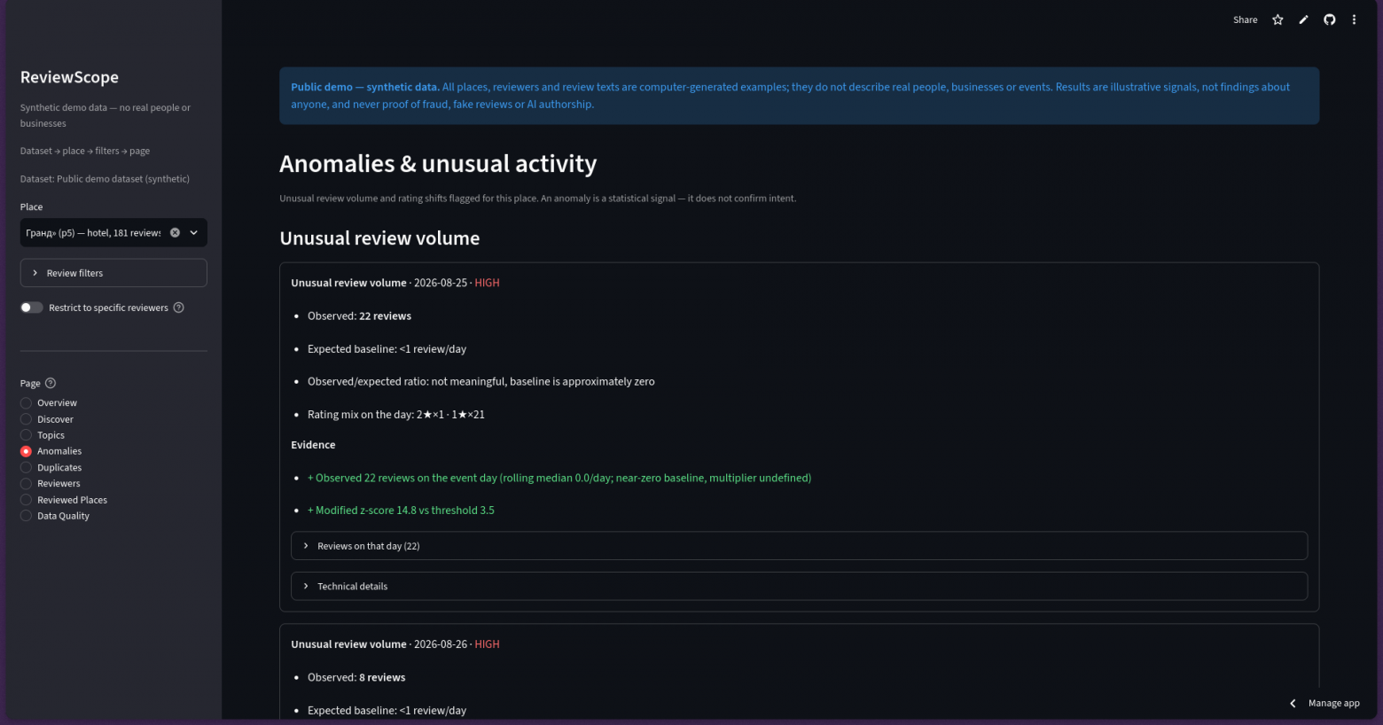Screen dimensions: 1383x725
Task: Open the Place dropdown selector
Action: 113,232
